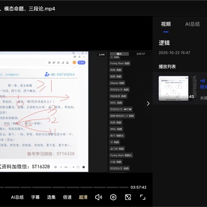Switch to the 视频 tab
Image resolution: width=207 pixels, height=207 pixels.
coord(166,24)
